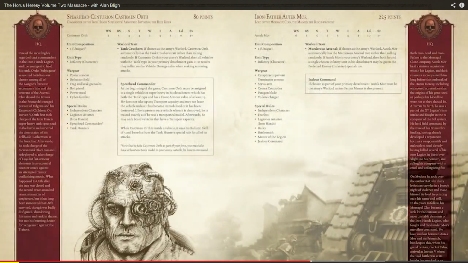
Task: Select the "80 points" cost text
Action: [203, 17]
